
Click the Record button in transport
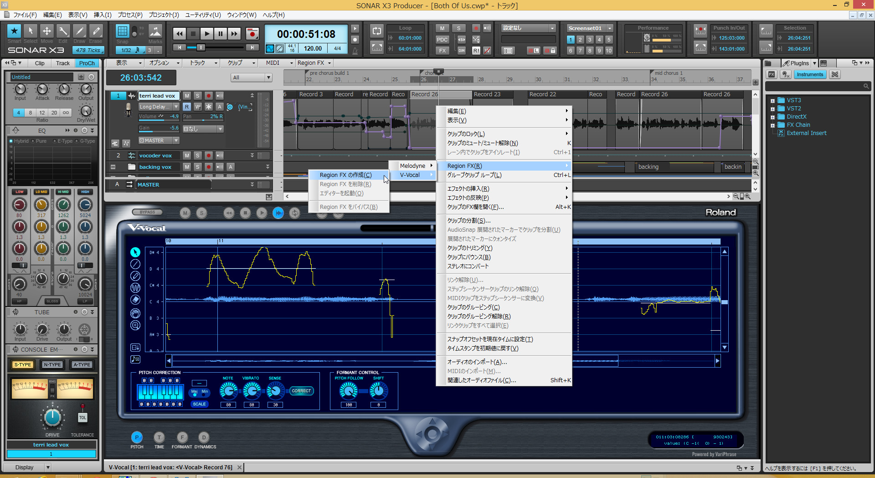252,34
